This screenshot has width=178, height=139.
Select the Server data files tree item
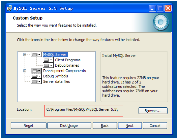(x=57, y=81)
